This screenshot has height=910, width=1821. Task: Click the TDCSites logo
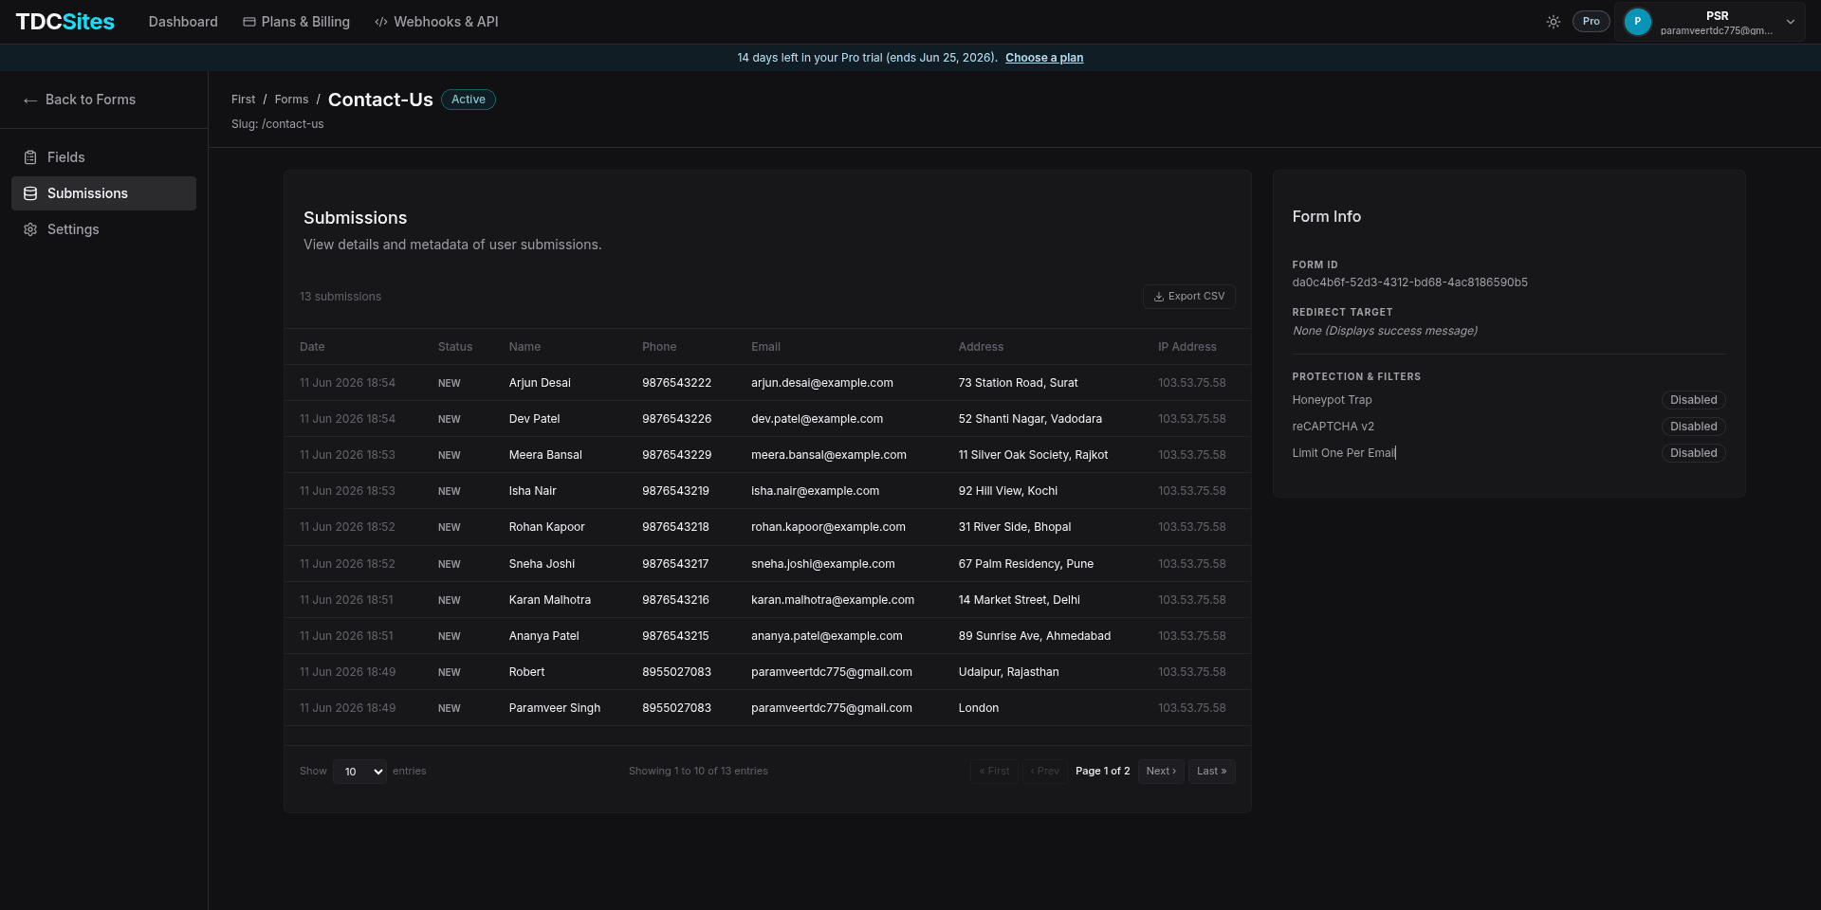pos(65,22)
